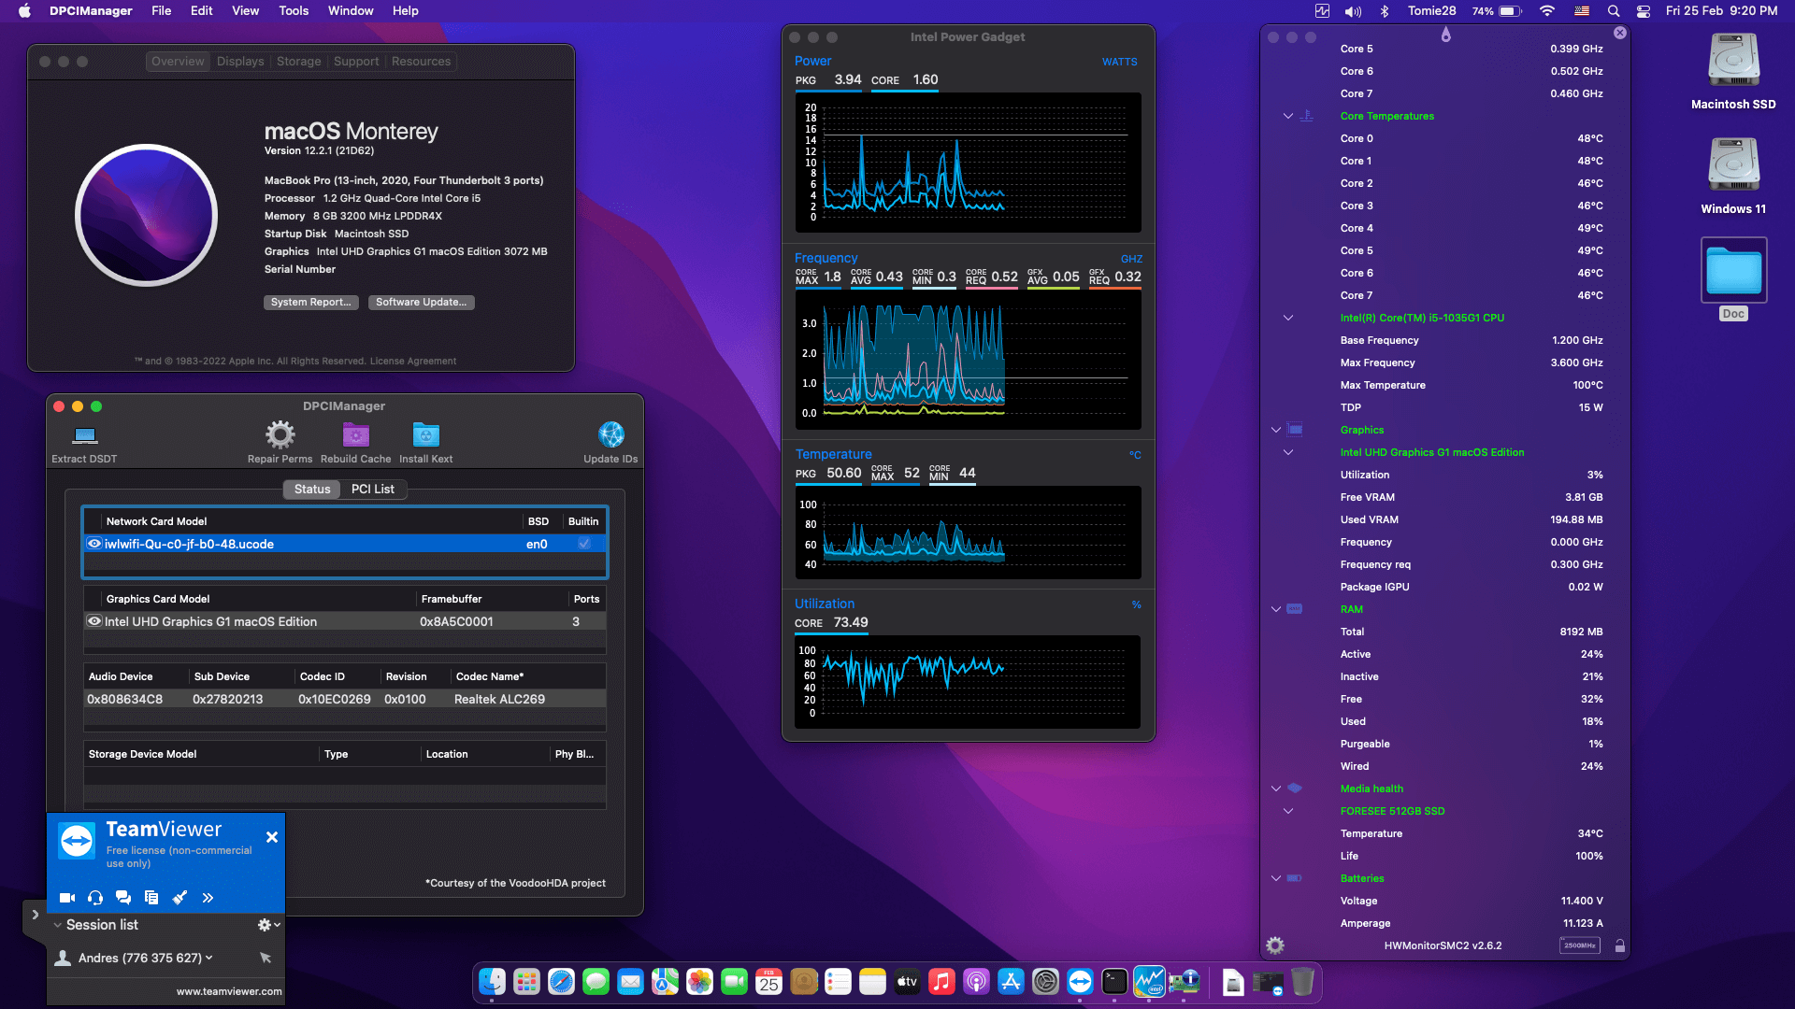Viewport: 1795px width, 1009px height.
Task: Click TeamViewer whiteboard brush icon
Action: (179, 898)
